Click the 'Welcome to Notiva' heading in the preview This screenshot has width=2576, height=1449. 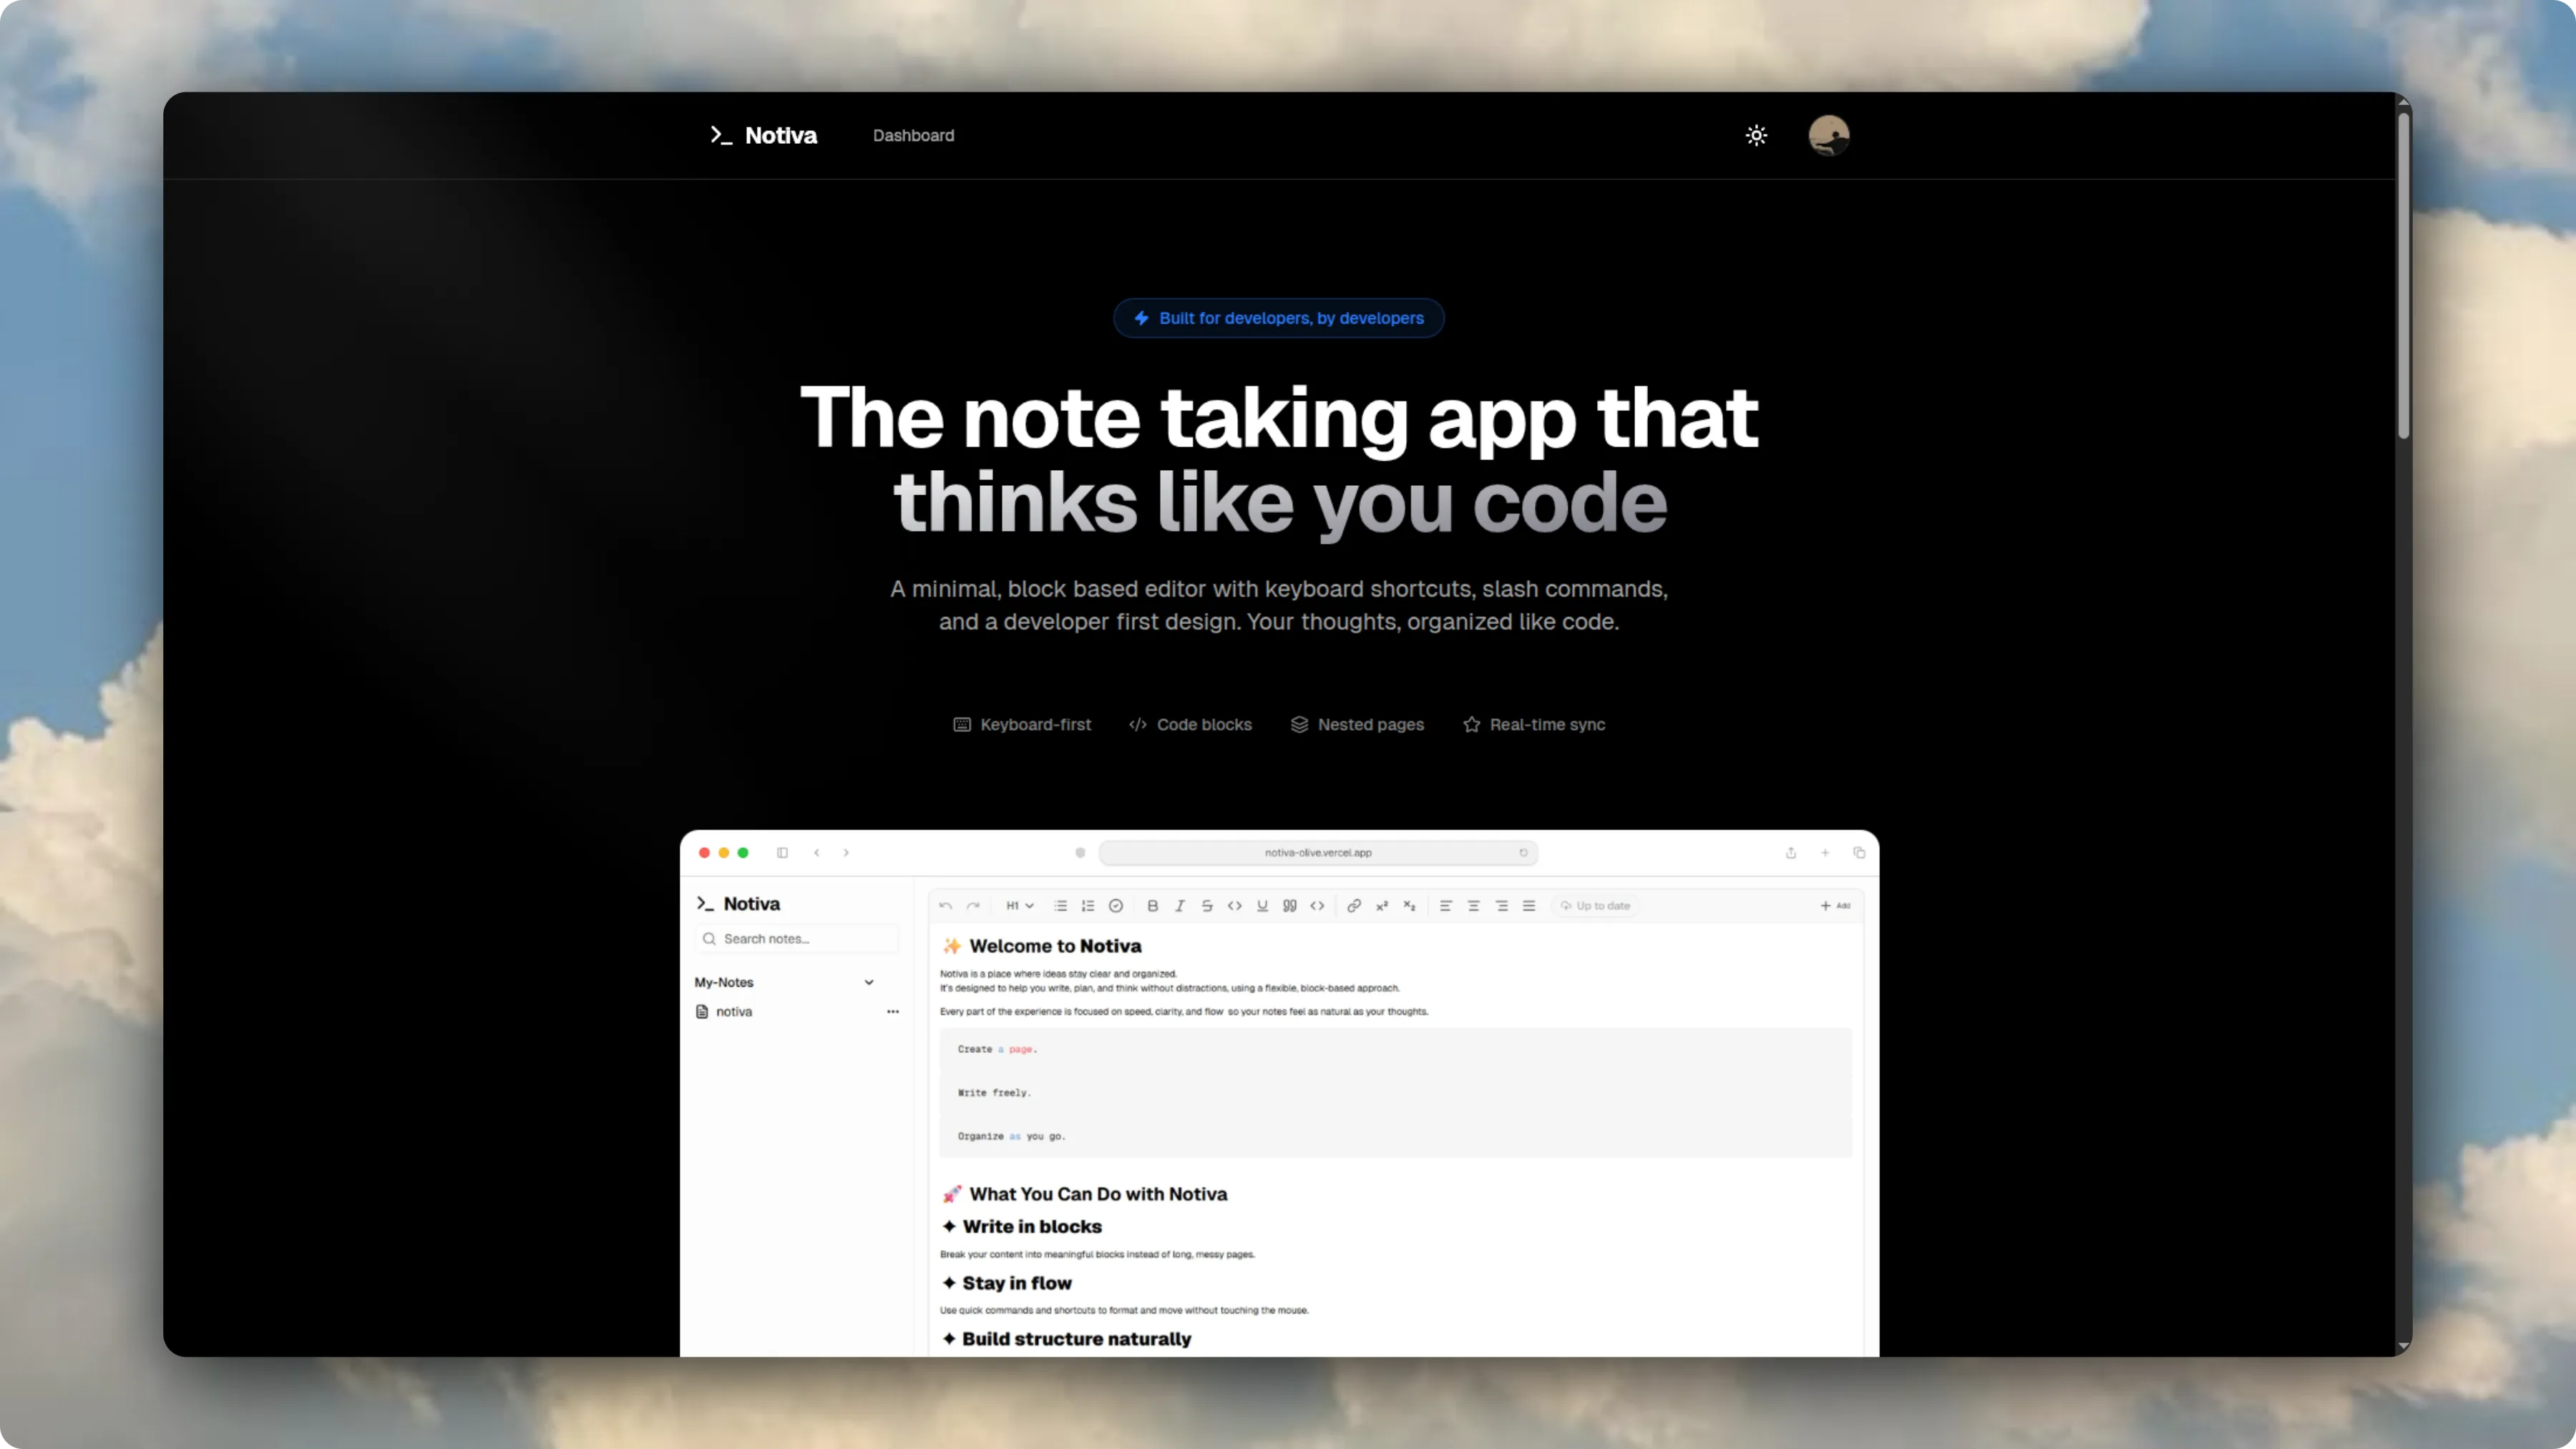click(x=1041, y=946)
